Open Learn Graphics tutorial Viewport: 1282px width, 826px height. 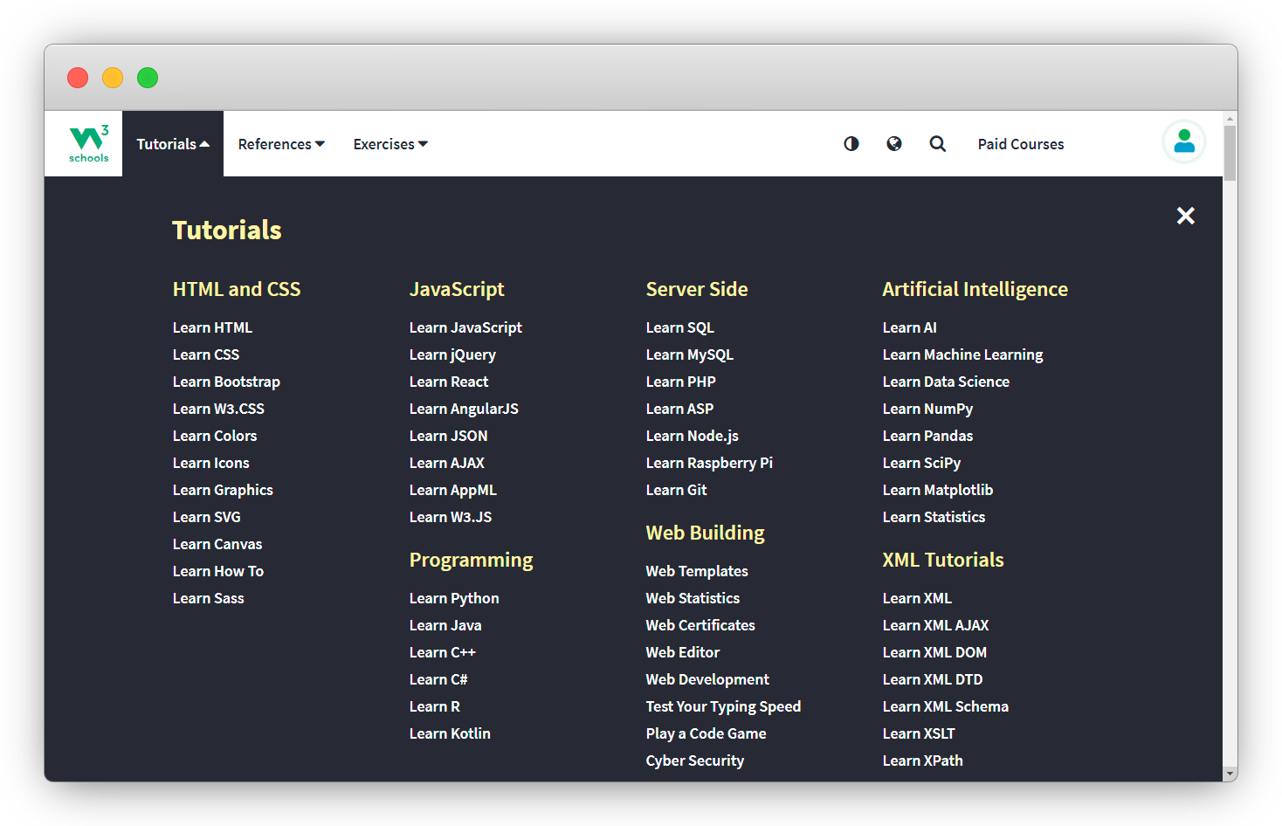point(223,490)
